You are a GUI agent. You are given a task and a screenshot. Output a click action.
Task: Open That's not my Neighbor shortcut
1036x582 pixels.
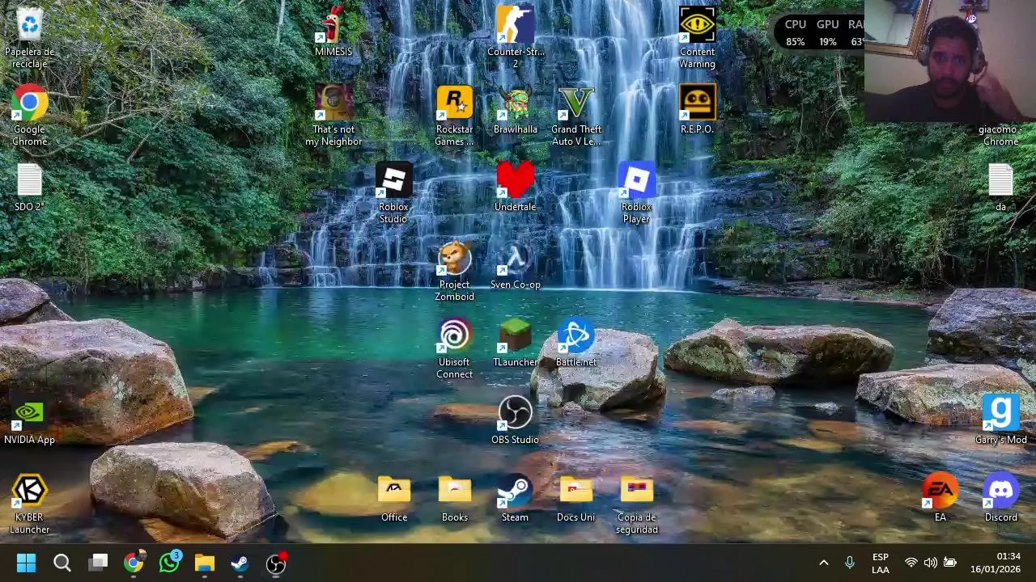(333, 116)
